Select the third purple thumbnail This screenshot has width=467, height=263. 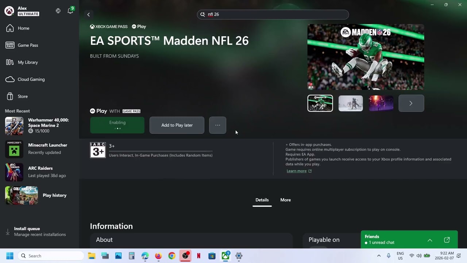(x=381, y=103)
